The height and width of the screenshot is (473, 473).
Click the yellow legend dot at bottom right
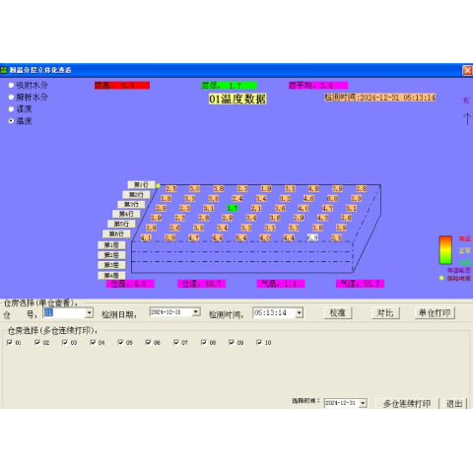(441, 278)
